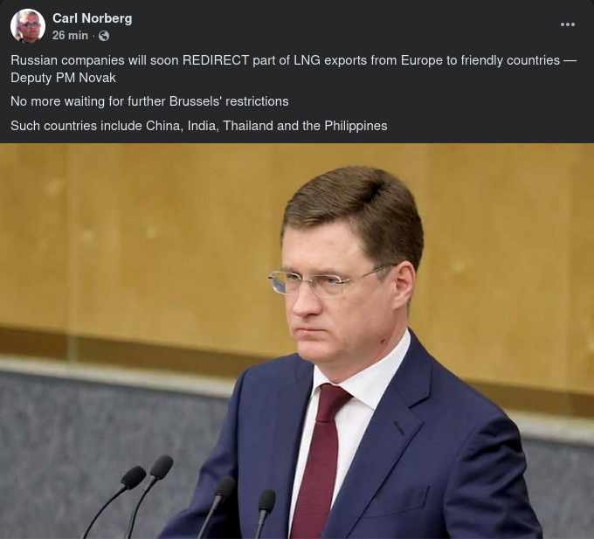
Task: Select the 'Deputy PM Novak' text line
Action: click(63, 78)
